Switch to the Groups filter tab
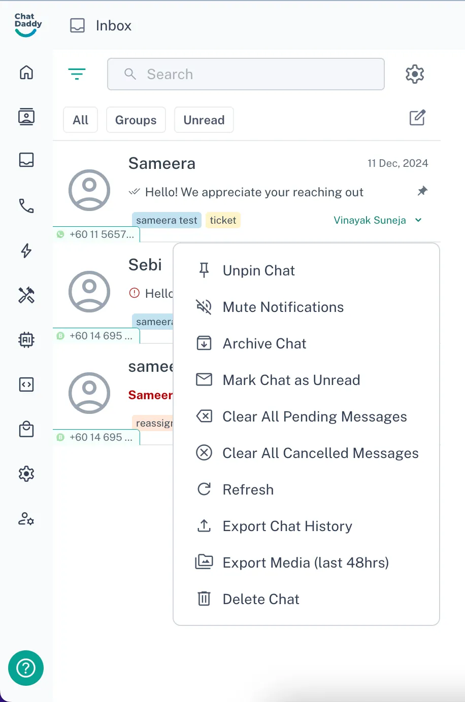 pyautogui.click(x=136, y=120)
